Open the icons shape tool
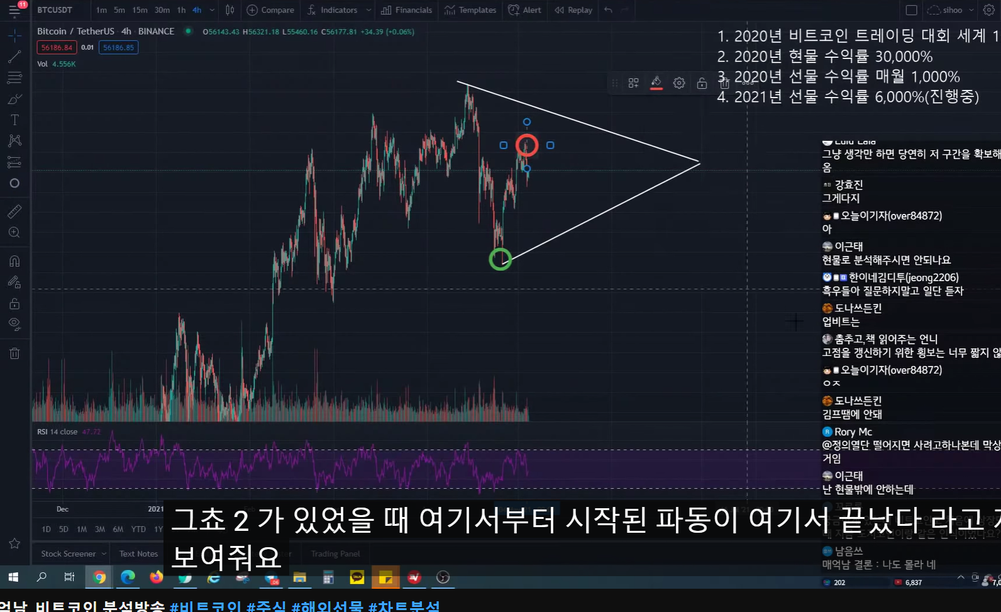The width and height of the screenshot is (1001, 612). [x=14, y=183]
